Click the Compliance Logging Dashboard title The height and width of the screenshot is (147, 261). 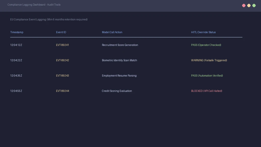(x=34, y=5)
